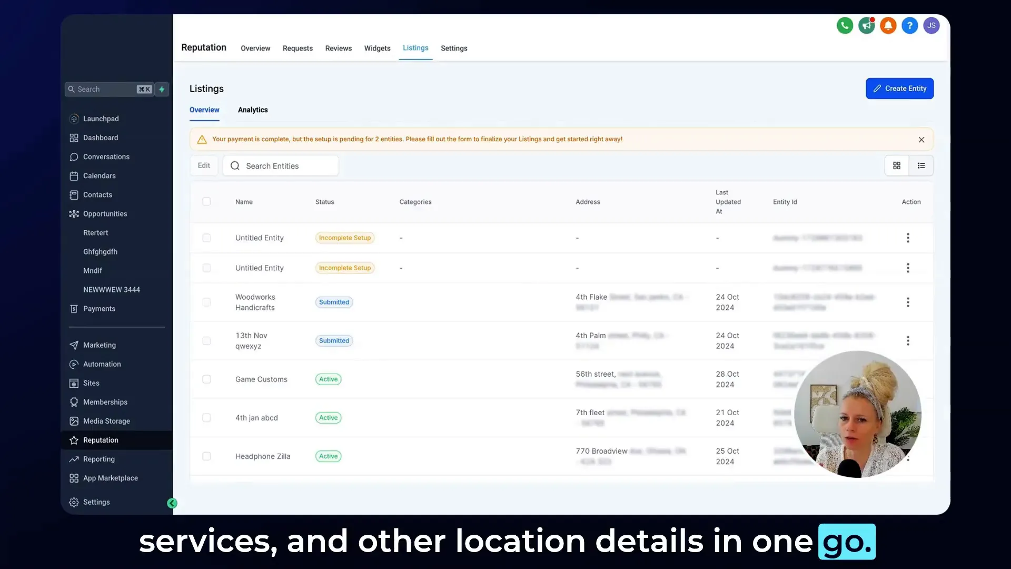Open the blue help question mark
The width and height of the screenshot is (1011, 569).
click(x=909, y=25)
